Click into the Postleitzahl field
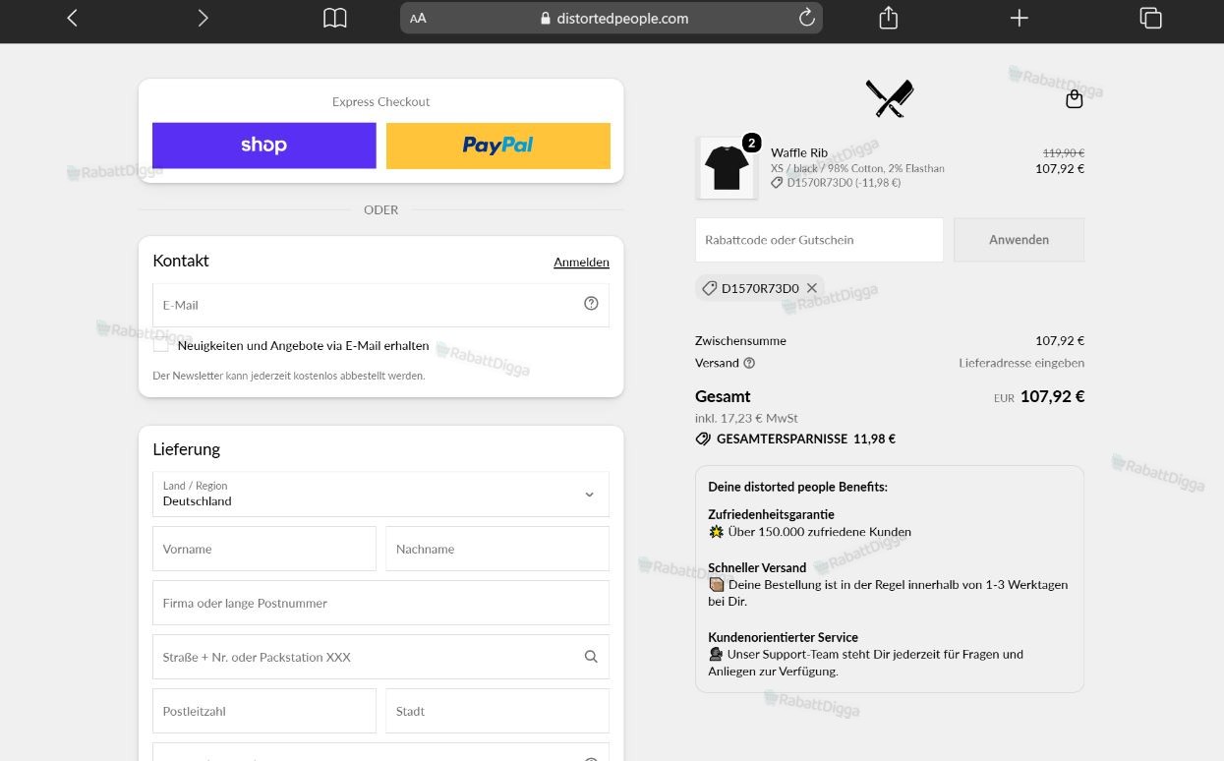 [264, 711]
